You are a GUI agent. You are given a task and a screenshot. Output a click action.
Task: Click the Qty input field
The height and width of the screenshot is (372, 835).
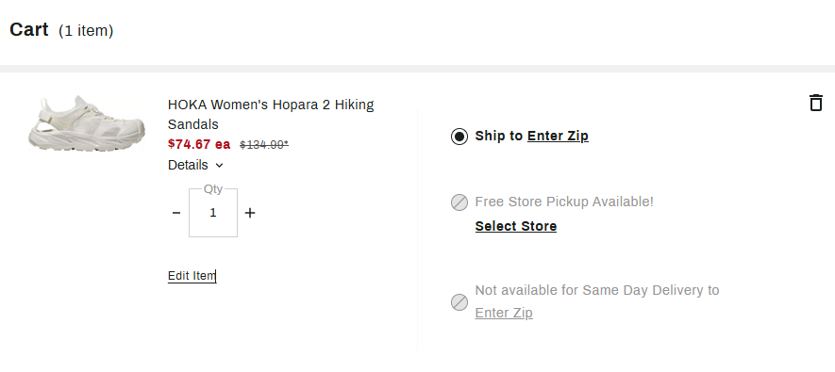pyautogui.click(x=213, y=213)
